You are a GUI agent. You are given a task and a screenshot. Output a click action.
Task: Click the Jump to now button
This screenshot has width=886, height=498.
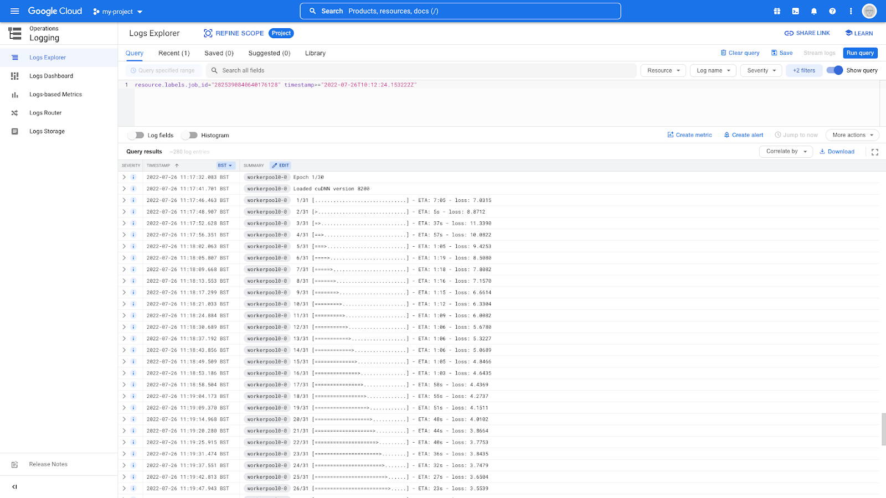[796, 135]
